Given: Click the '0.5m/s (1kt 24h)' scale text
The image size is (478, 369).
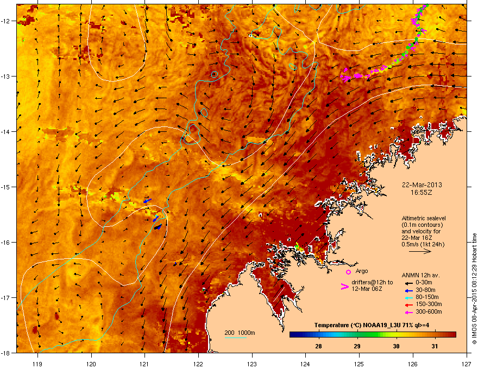Looking at the screenshot, I should pos(423,244).
